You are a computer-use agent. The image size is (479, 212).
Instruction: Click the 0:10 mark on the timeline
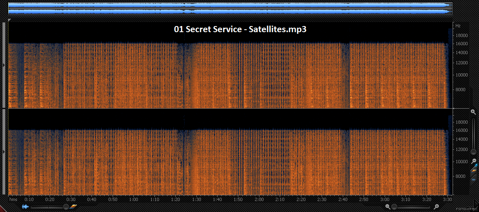pyautogui.click(x=29, y=199)
